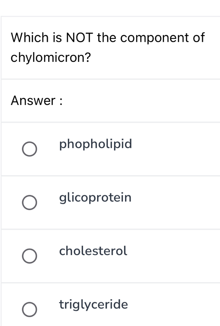Mark glicoprotein as the NOT component
The width and height of the screenshot is (220, 326).
point(29,203)
